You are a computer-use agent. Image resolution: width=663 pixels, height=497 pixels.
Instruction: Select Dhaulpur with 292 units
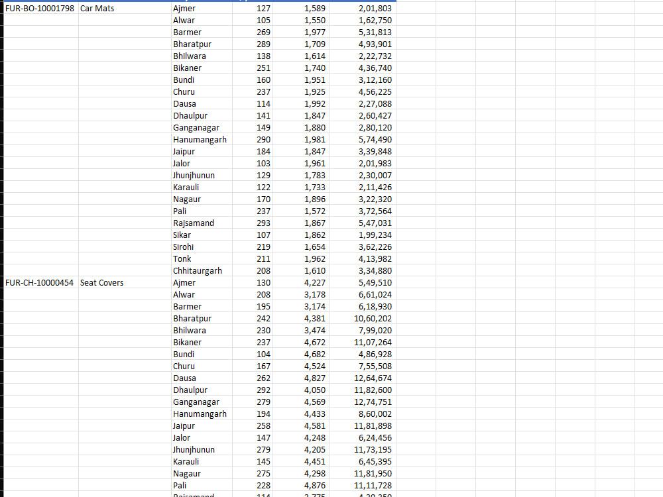click(x=202, y=390)
